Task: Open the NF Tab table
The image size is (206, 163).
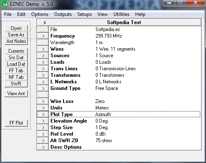Action: tap(16, 77)
